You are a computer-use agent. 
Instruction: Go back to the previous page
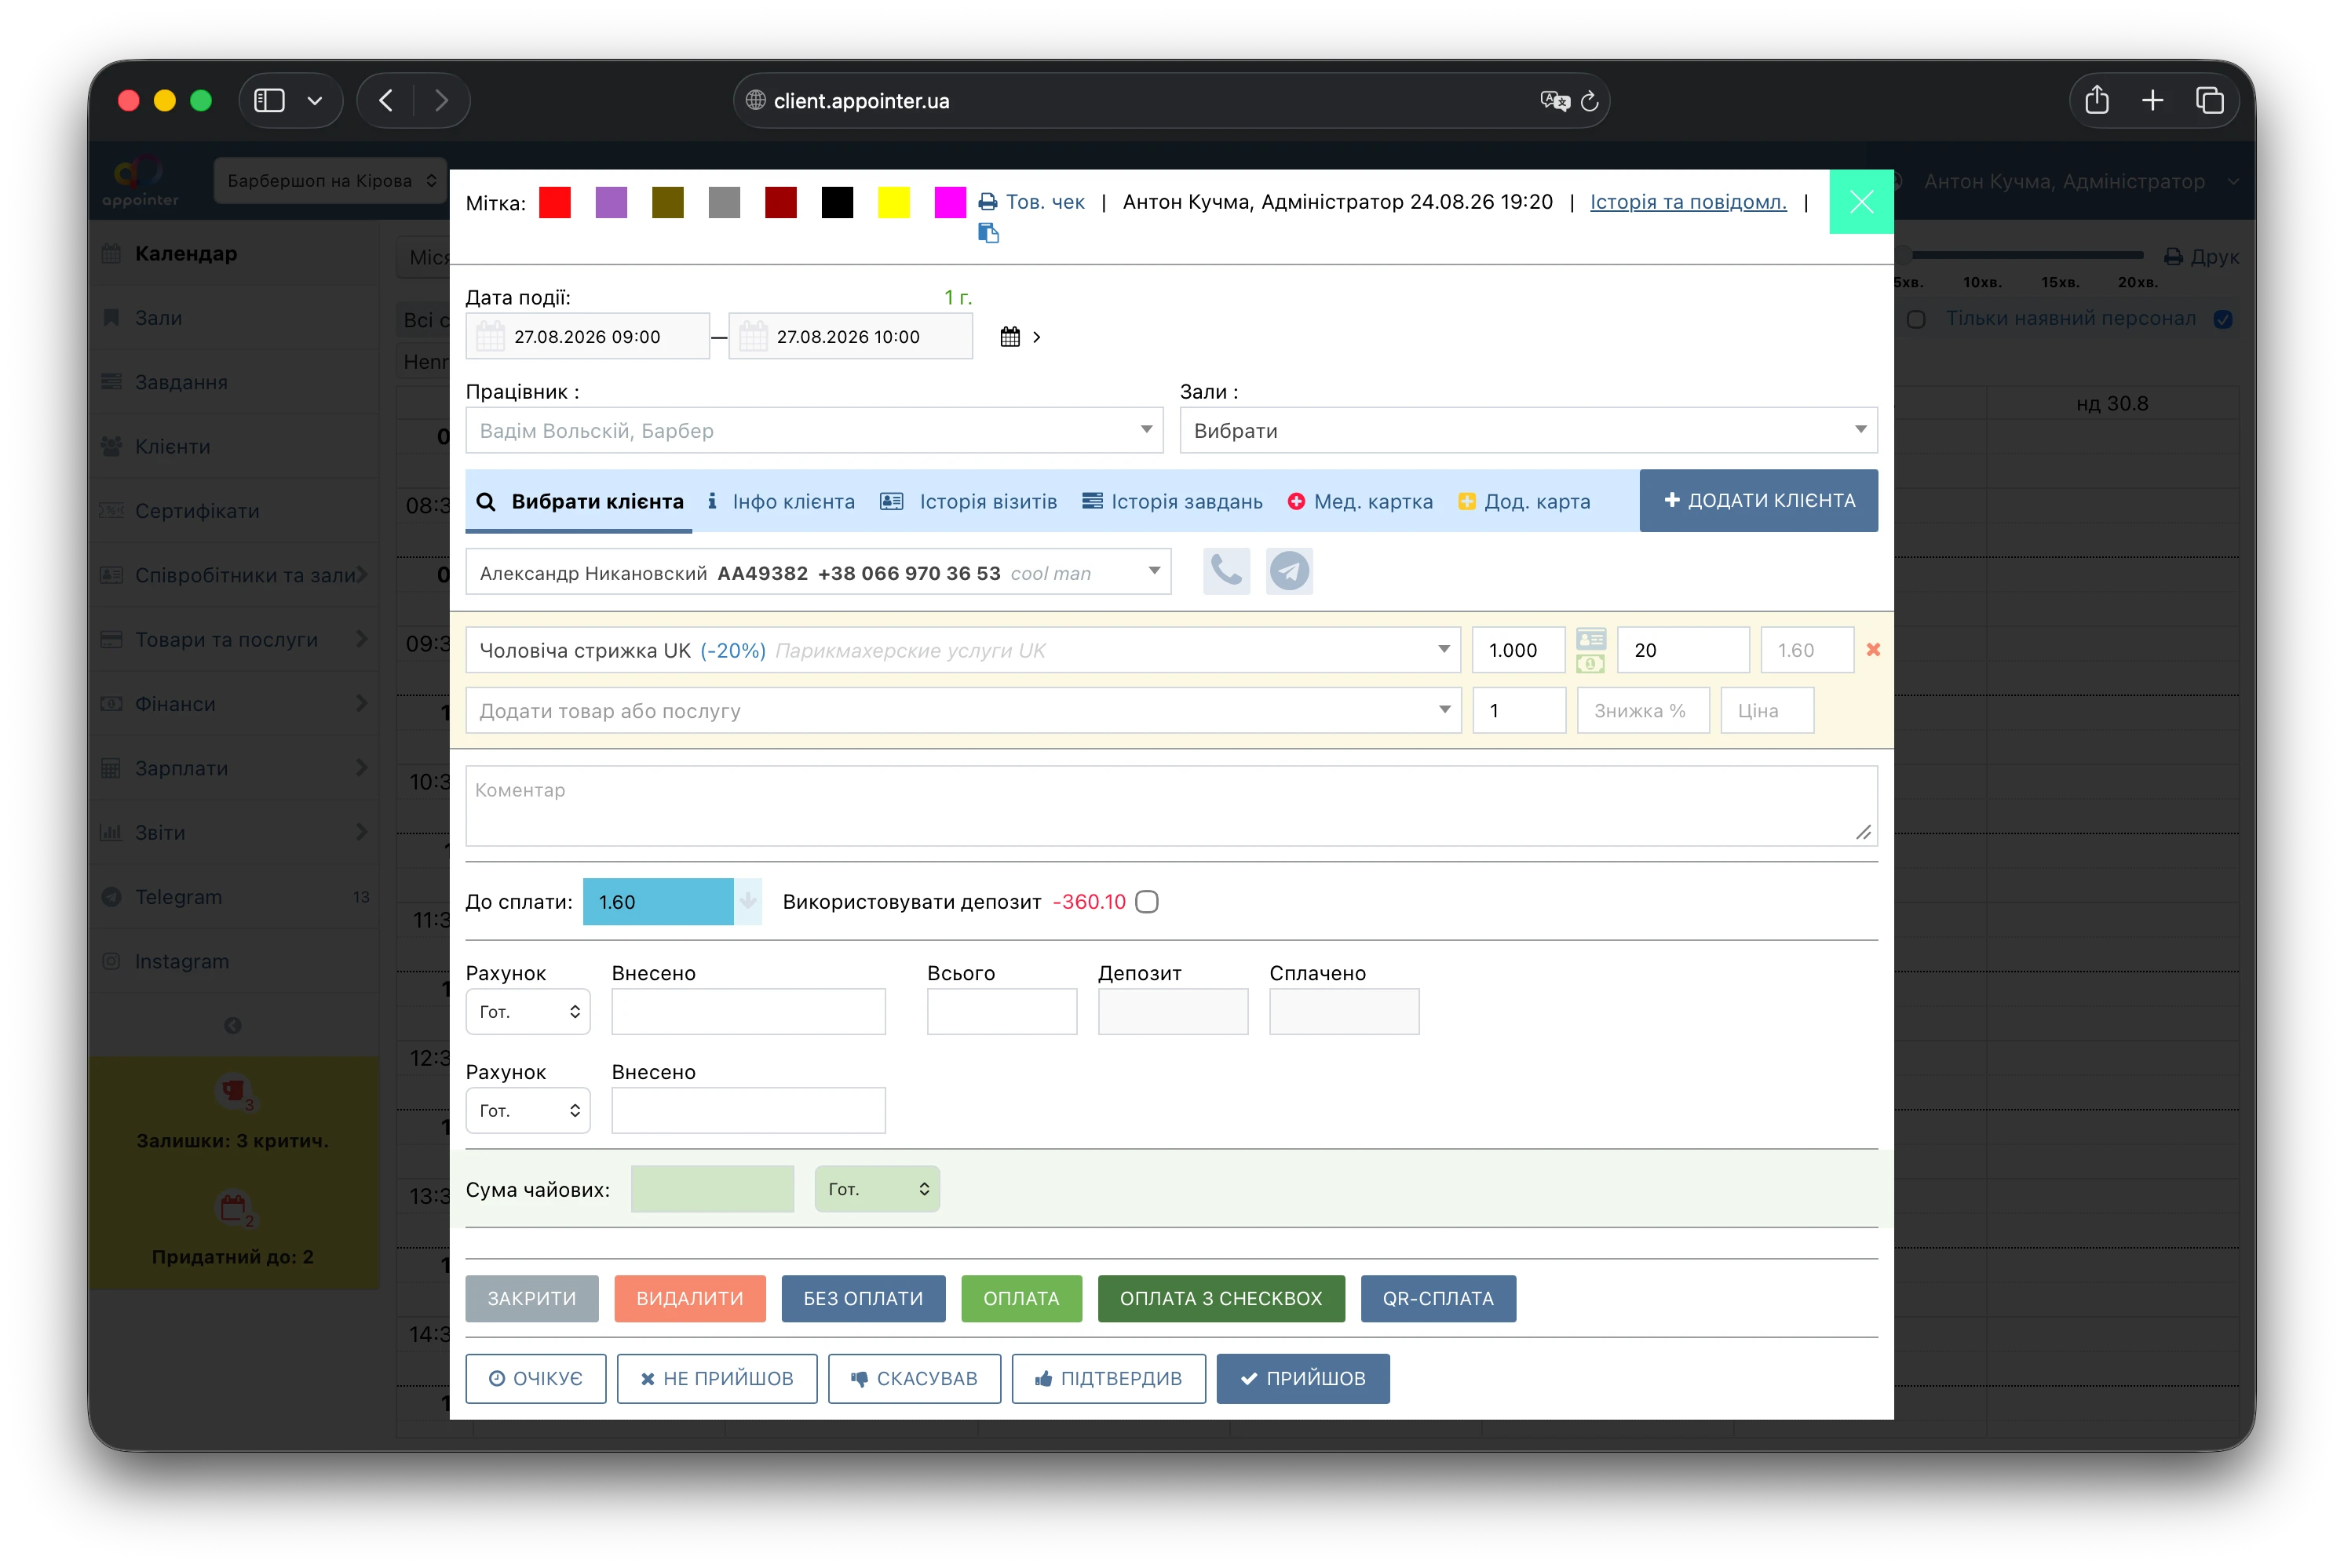coord(386,100)
